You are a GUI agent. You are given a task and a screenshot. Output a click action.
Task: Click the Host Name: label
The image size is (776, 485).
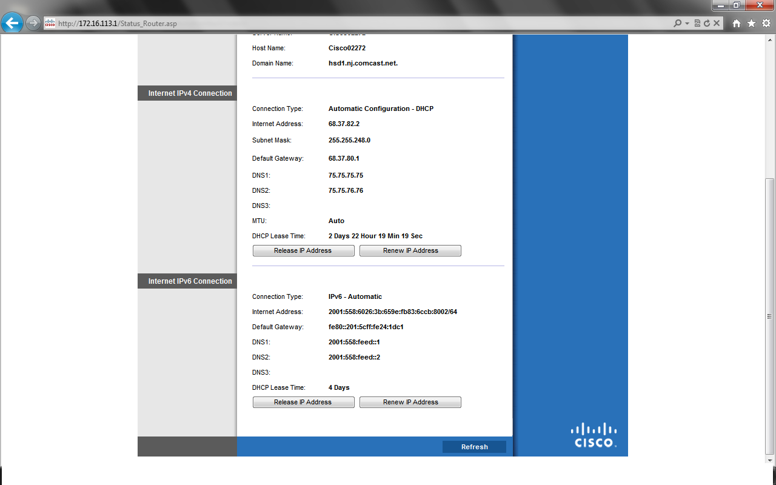[269, 48]
